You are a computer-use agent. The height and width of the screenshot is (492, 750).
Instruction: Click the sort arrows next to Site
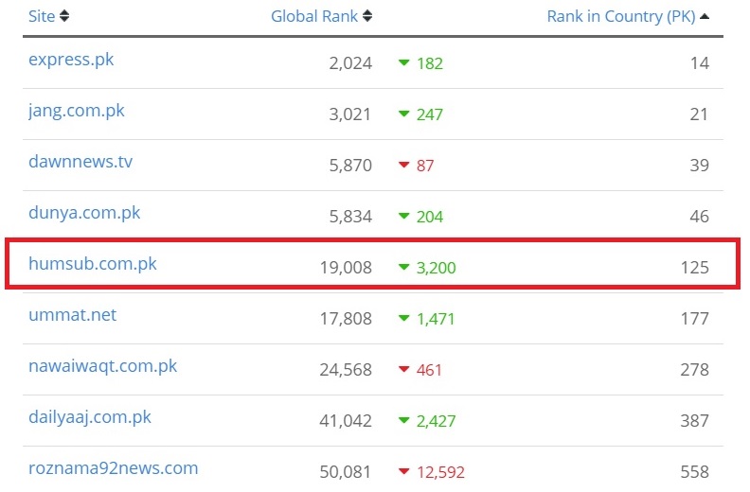[64, 16]
